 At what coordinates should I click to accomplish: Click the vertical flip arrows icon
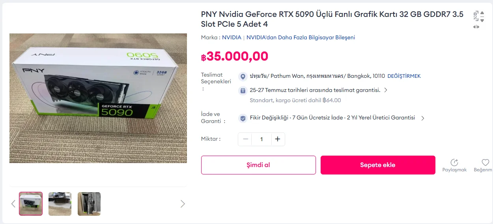(482, 16)
